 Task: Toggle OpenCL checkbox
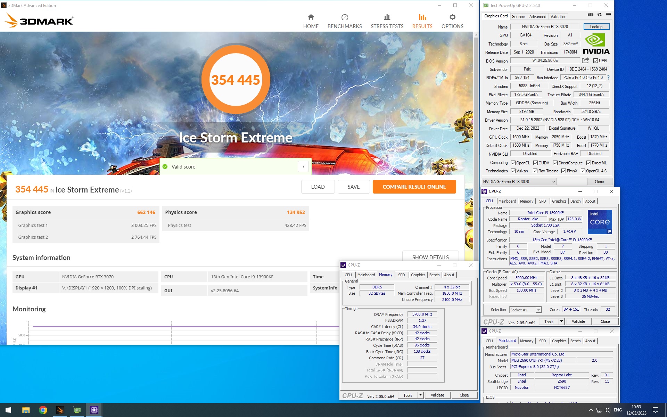click(x=513, y=163)
